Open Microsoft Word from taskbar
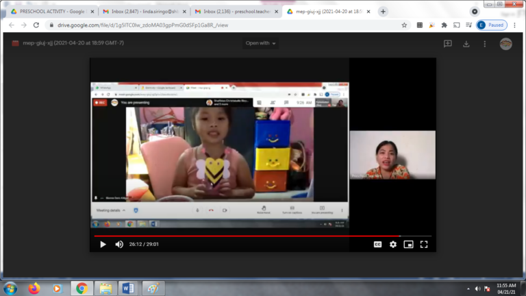This screenshot has height=296, width=526. point(128,288)
